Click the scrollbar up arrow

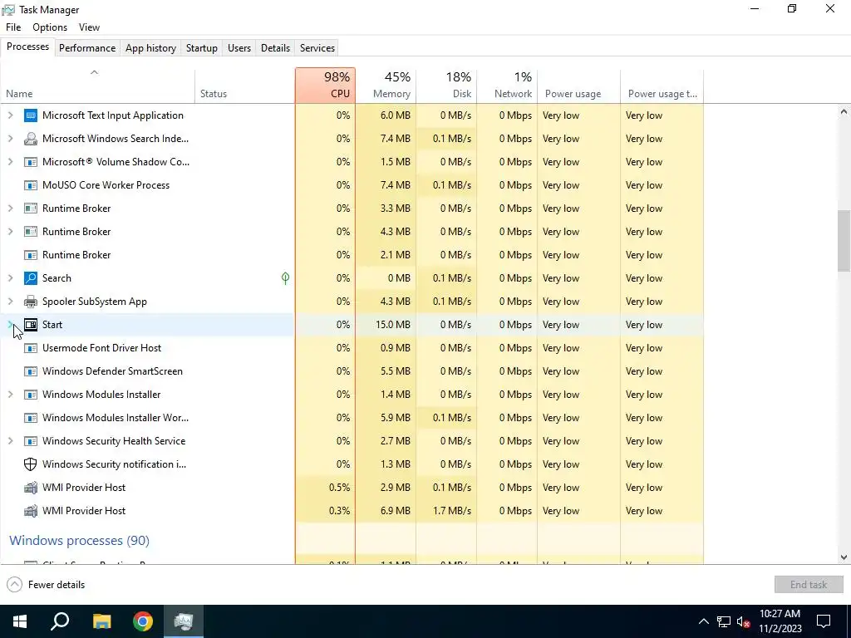(844, 112)
